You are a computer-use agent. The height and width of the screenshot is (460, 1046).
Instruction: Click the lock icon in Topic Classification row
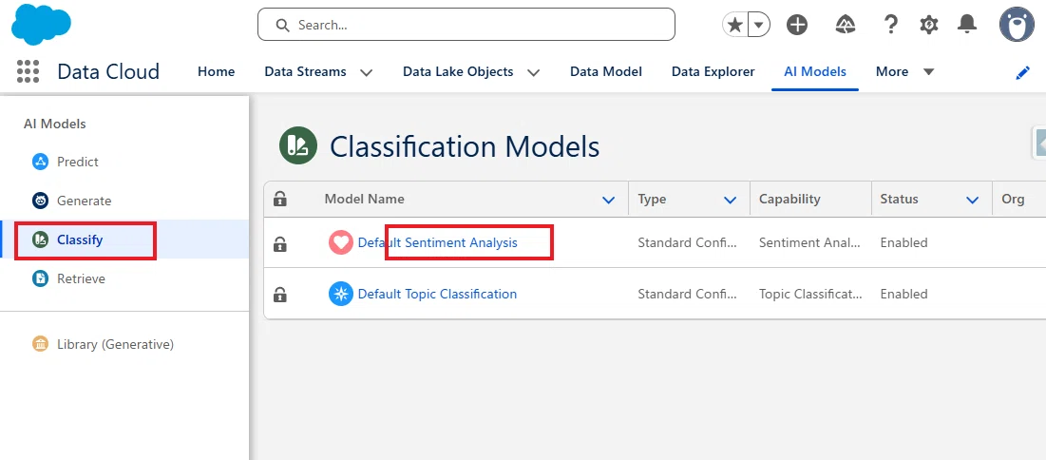(x=280, y=295)
